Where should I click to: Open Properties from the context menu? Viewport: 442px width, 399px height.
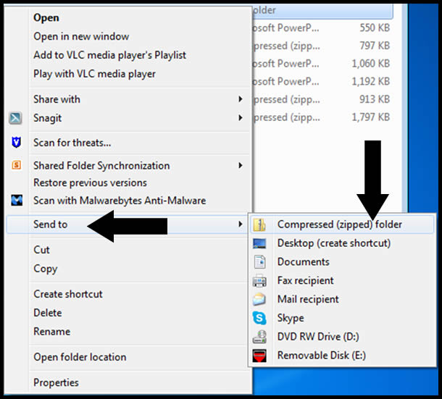coord(56,382)
